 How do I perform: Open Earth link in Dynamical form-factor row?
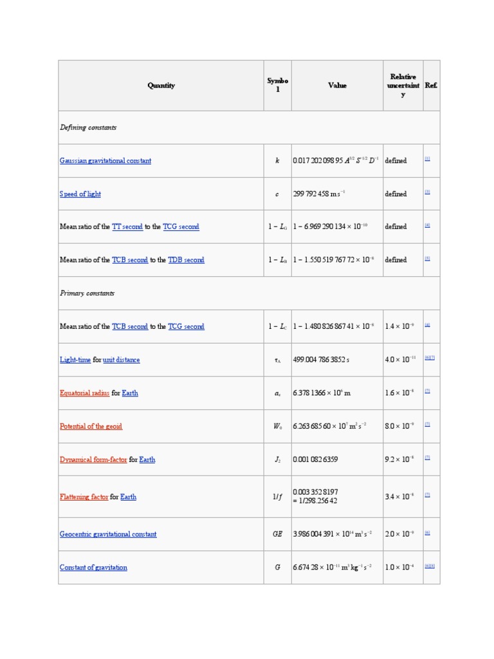[x=147, y=459]
